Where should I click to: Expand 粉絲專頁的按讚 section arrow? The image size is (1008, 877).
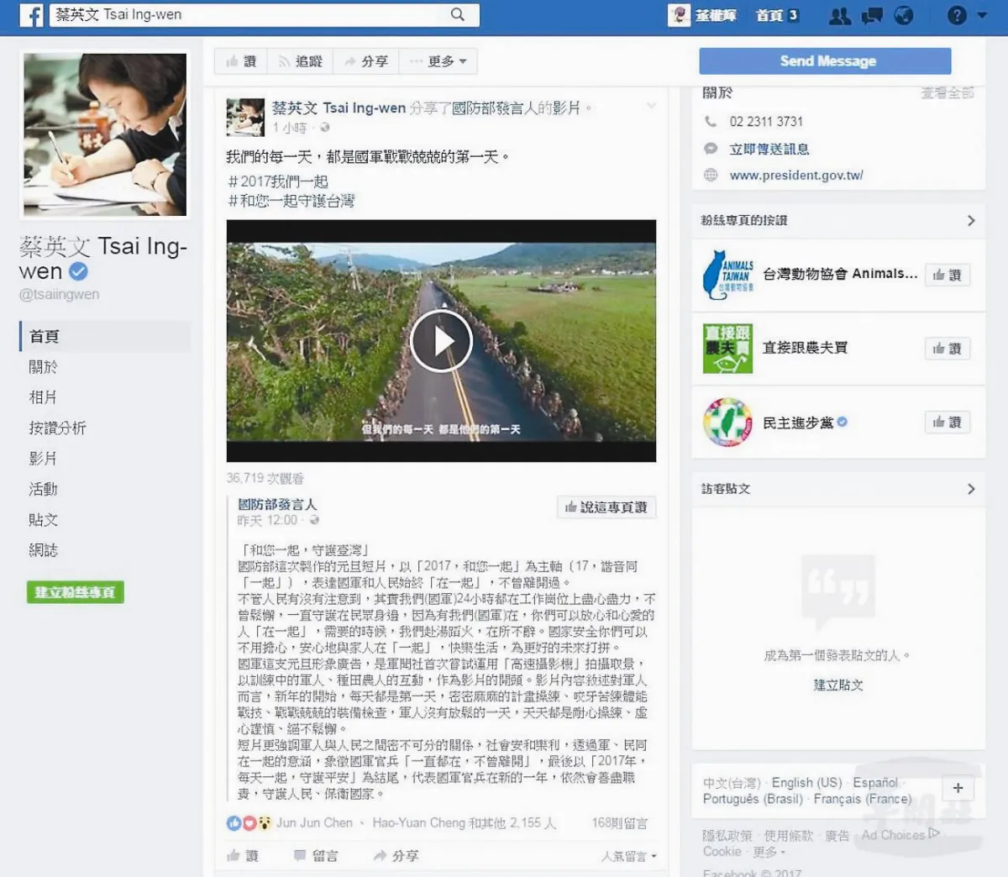coord(971,220)
